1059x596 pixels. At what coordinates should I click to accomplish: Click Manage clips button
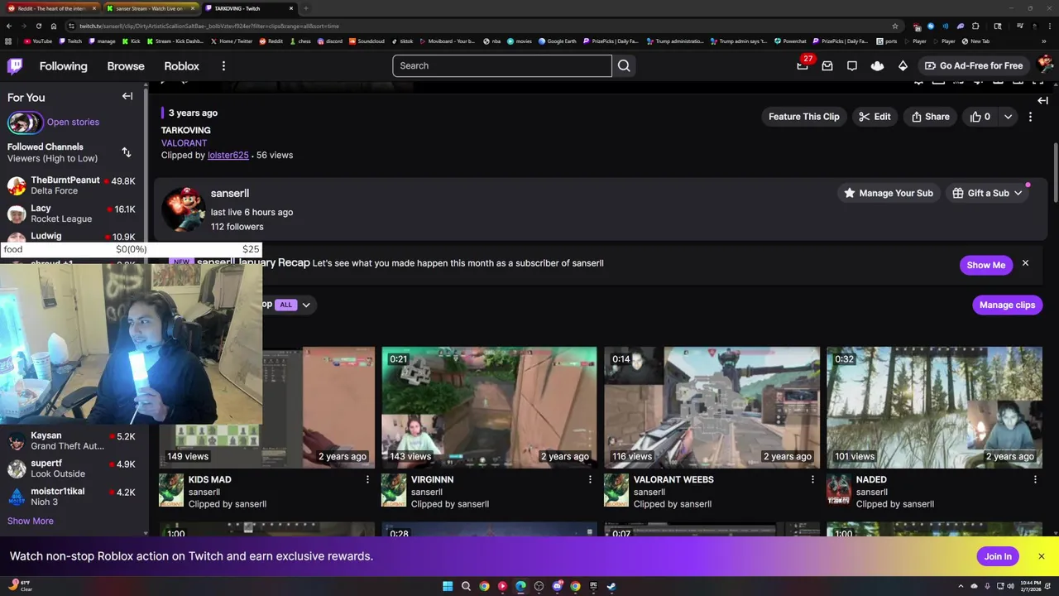pyautogui.click(x=1007, y=305)
